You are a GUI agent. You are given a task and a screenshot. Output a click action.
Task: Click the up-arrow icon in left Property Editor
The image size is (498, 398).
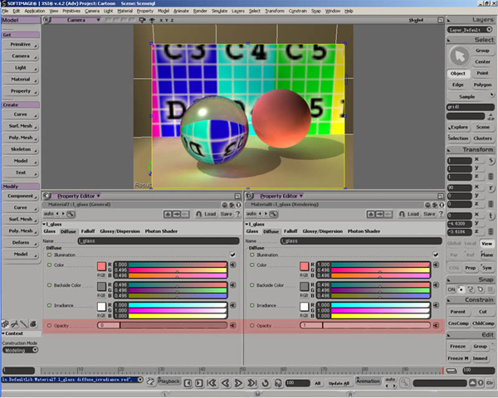(x=168, y=214)
